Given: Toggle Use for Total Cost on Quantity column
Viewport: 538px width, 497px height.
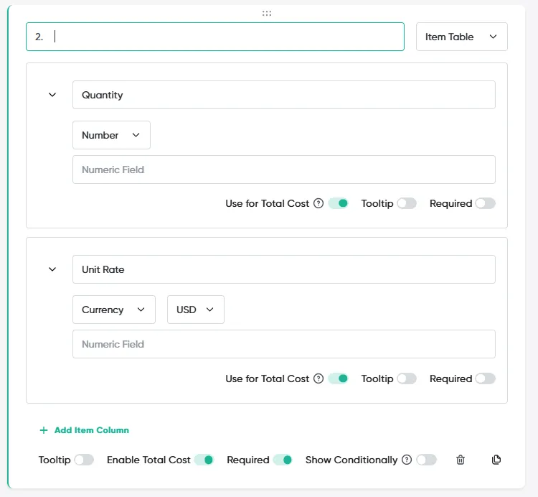Looking at the screenshot, I should tap(339, 203).
